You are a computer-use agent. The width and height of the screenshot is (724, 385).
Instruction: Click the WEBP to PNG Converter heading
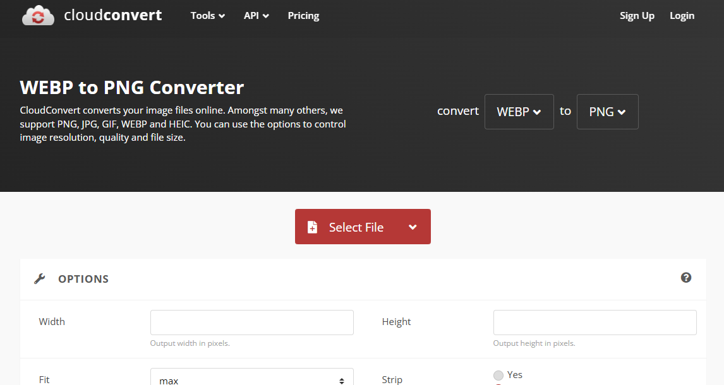tap(131, 88)
